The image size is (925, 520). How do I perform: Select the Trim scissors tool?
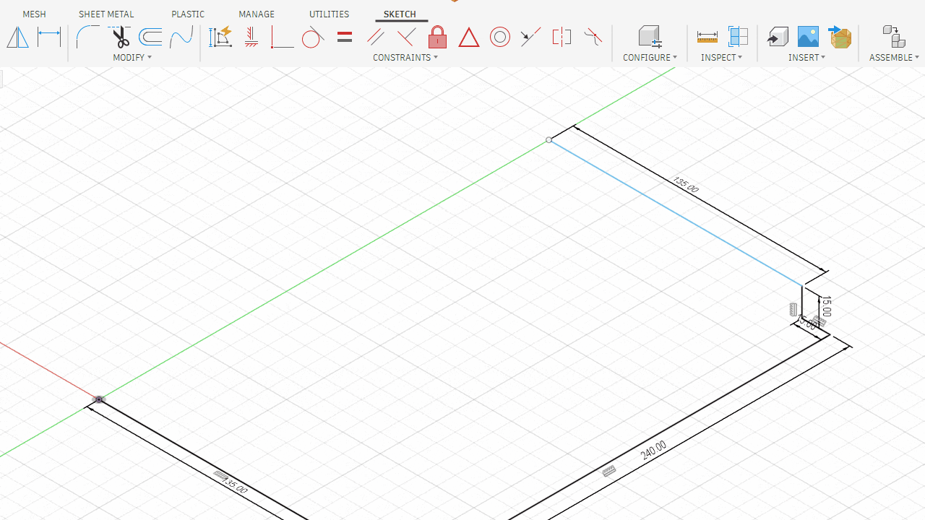point(120,37)
